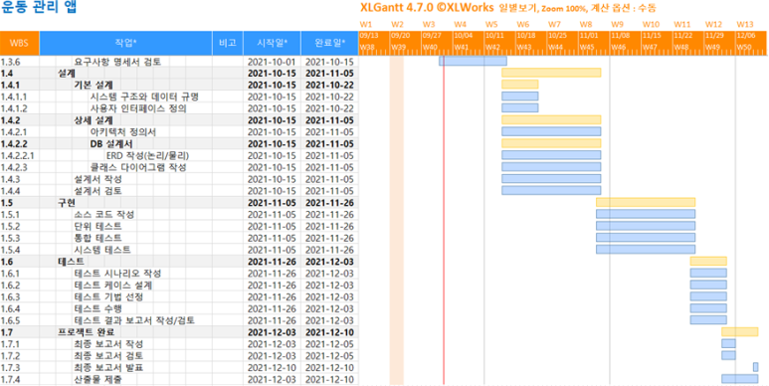Click the blue Gantt bar for 산출물 제출
The width and height of the screenshot is (769, 386).
click(739, 379)
